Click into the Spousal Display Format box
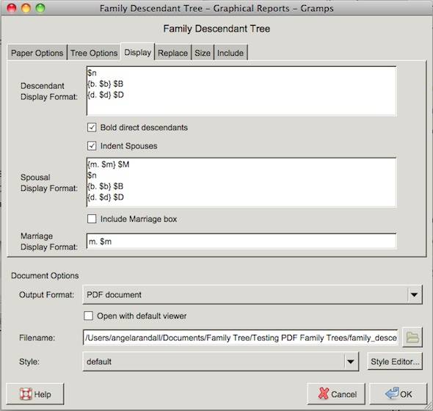 click(241, 182)
